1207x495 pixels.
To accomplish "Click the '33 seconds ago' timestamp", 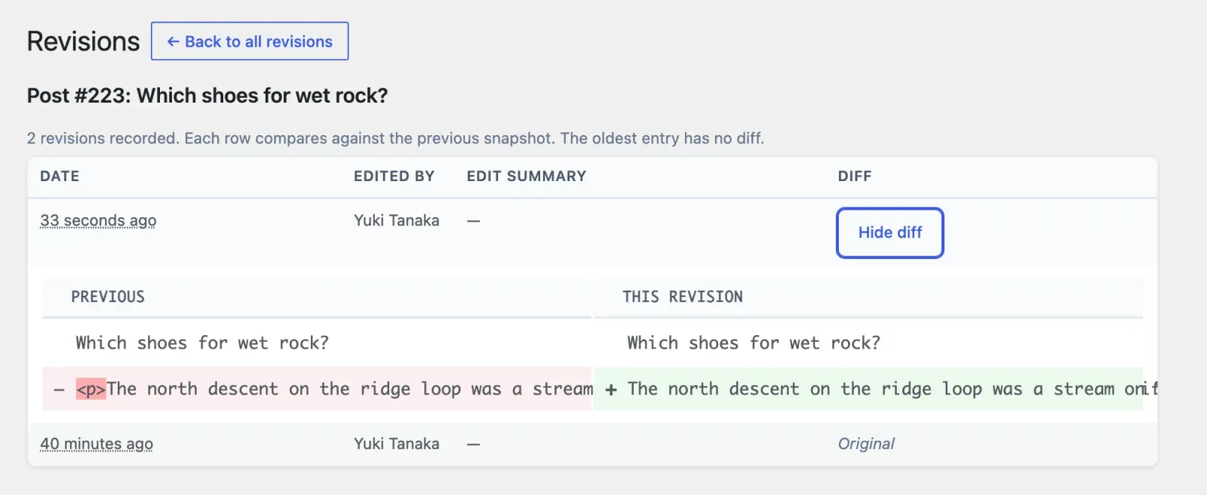I will click(x=98, y=220).
